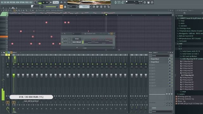Click the chat bubble icon in the top toolbar
This screenshot has width=203, height=114.
tap(152, 2)
